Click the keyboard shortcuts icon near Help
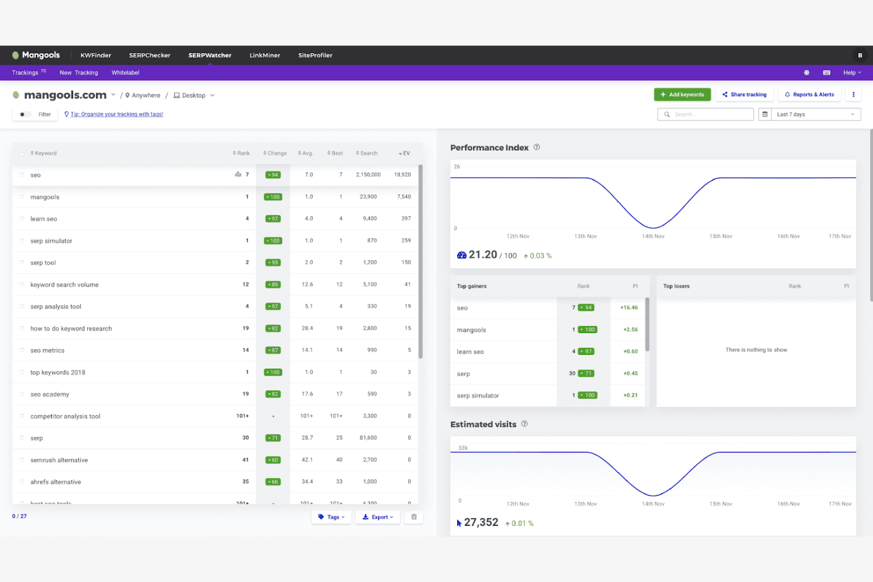 [x=826, y=72]
